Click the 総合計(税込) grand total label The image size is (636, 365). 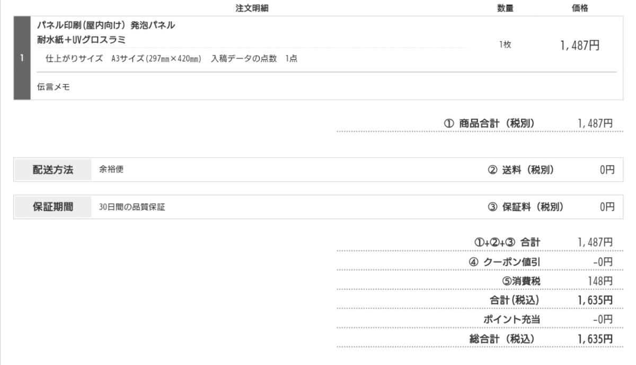(x=502, y=339)
